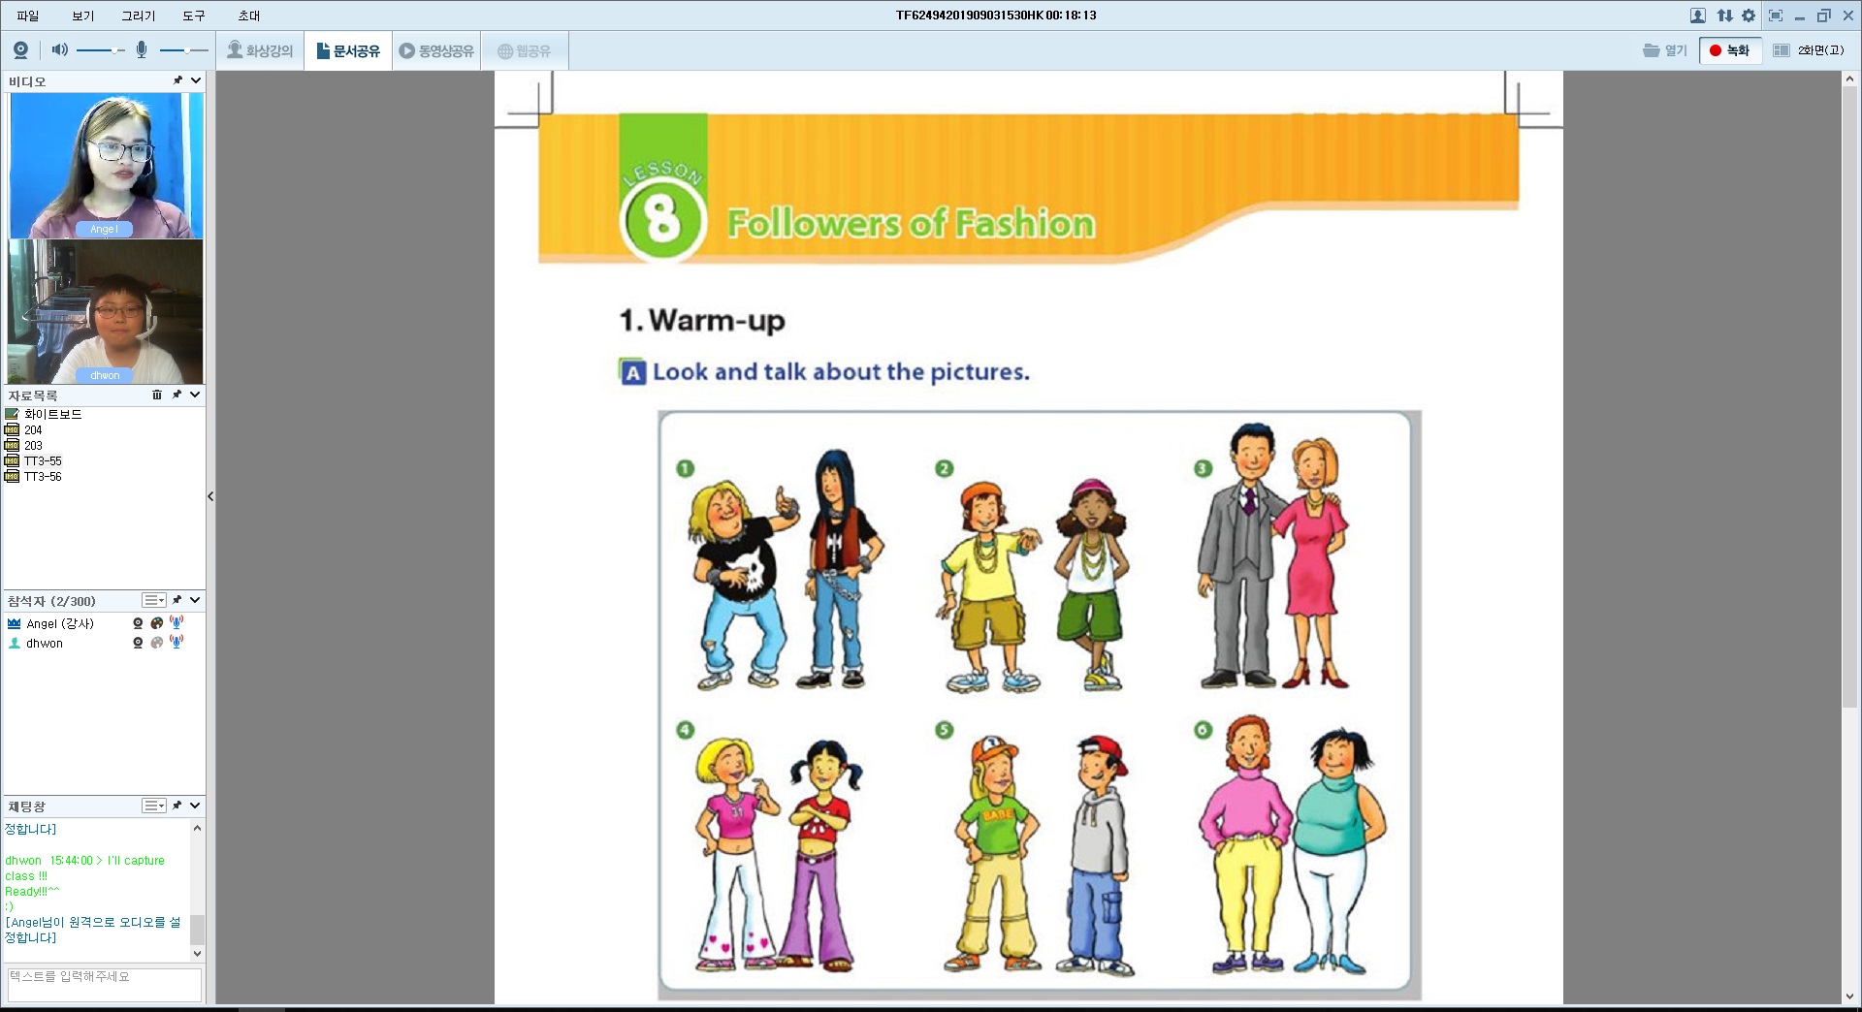Click the 2화면(고) layout button
This screenshot has width=1862, height=1012.
pyautogui.click(x=1809, y=50)
